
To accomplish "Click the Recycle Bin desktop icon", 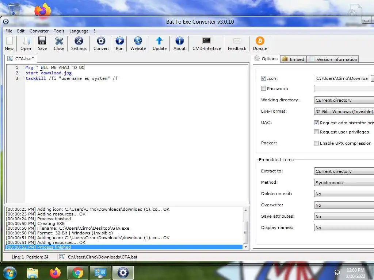I will click(14, 9).
